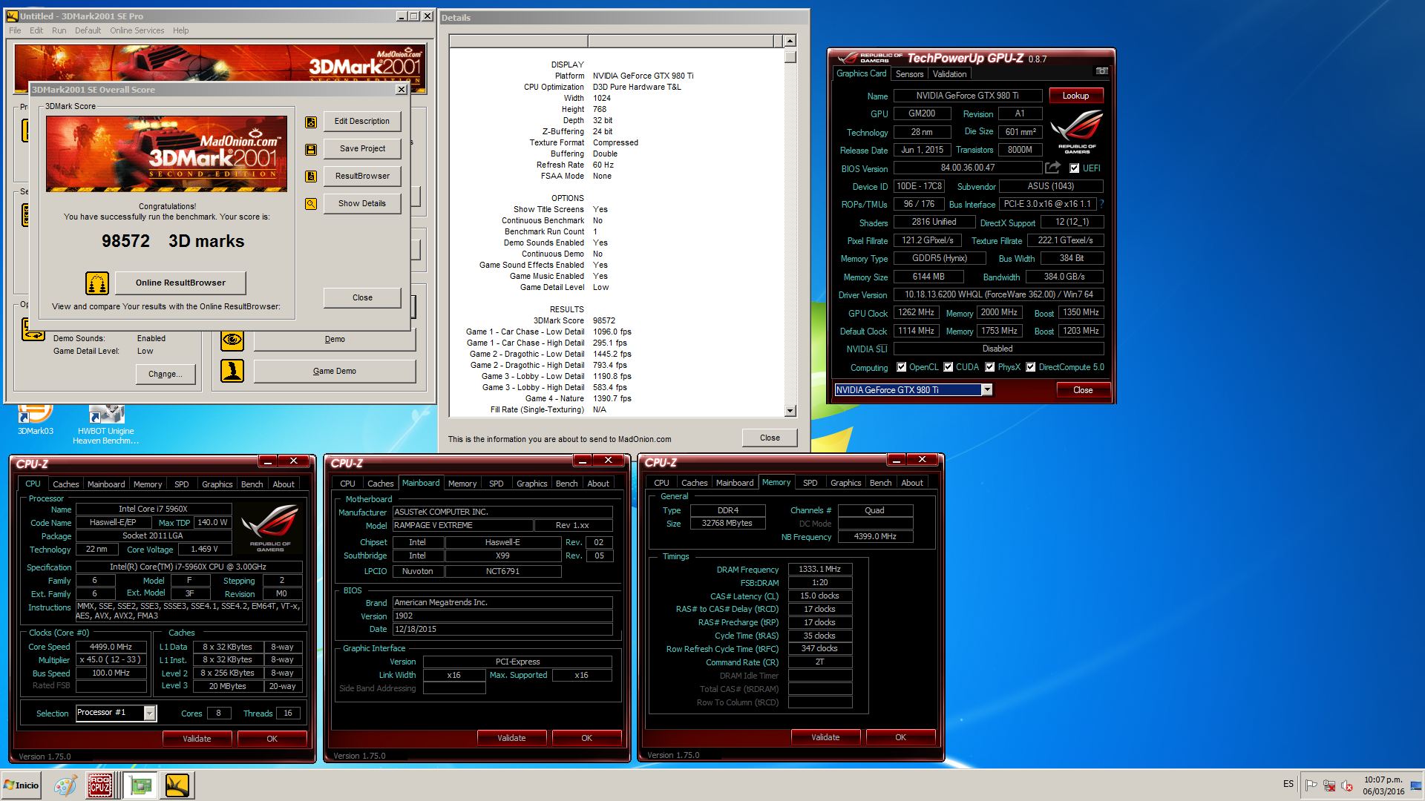Viewport: 1425px width, 801px height.
Task: Toggle the OpenCL checkbox
Action: (901, 367)
